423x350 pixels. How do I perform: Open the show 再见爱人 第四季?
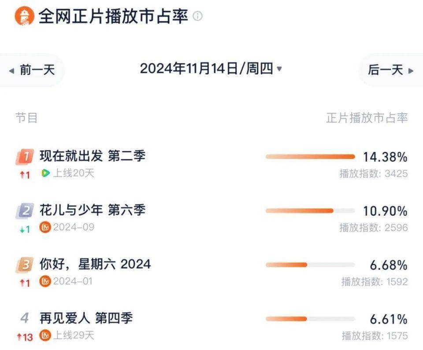click(x=86, y=318)
